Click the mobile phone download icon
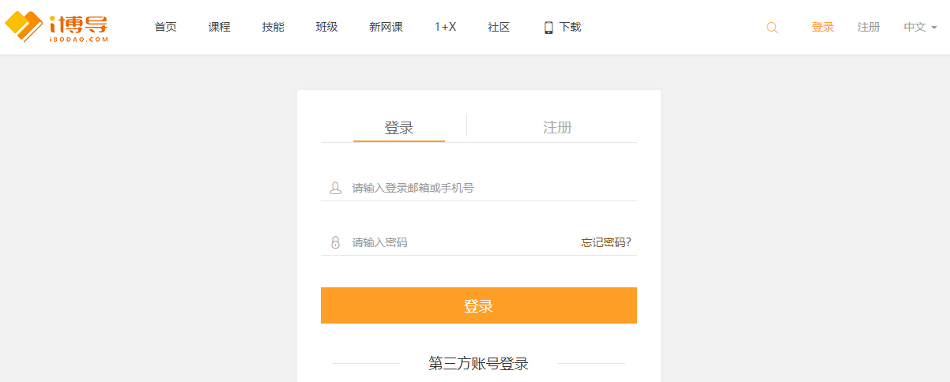This screenshot has height=382, width=950. [x=549, y=28]
